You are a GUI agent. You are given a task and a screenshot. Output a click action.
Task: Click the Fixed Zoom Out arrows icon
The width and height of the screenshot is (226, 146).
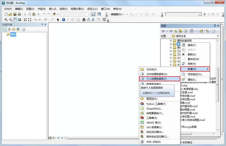30,20
